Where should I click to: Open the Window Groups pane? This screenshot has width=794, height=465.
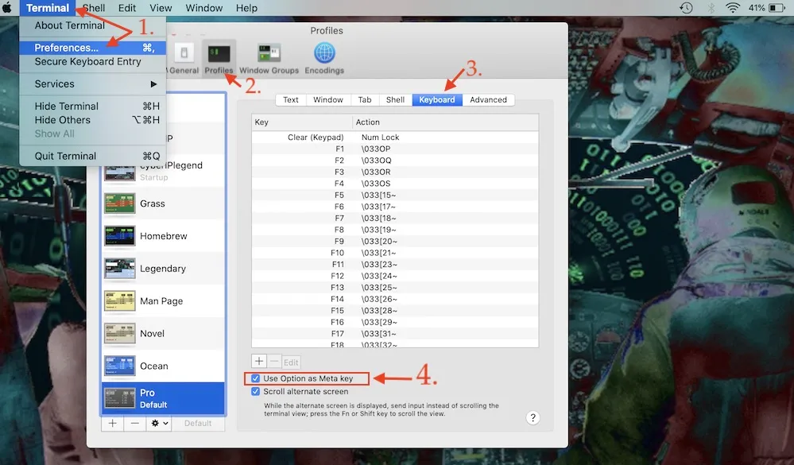(269, 59)
